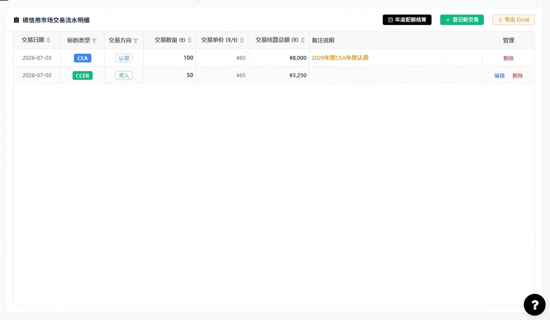
Task: Open the filter icon for 标的类型
Action: tap(94, 41)
